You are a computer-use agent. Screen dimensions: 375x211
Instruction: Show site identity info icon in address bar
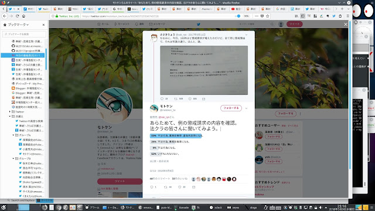(x=53, y=16)
